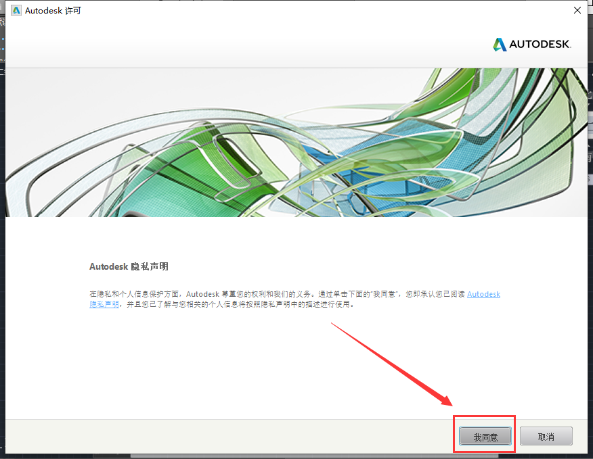Open the blue "Autodesk" hyperlink in the first line
The image size is (593, 459).
[483, 294]
